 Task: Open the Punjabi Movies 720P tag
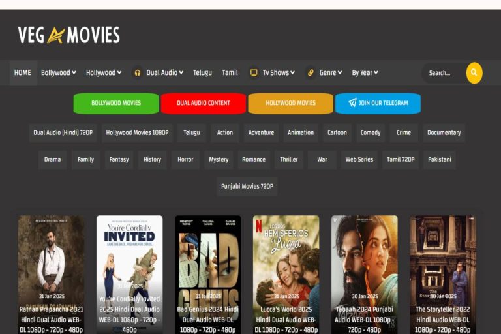[247, 187]
